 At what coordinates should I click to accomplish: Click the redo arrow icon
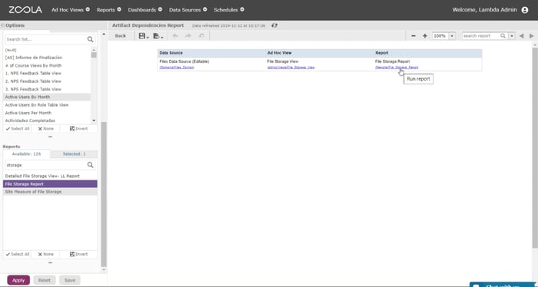tap(188, 36)
